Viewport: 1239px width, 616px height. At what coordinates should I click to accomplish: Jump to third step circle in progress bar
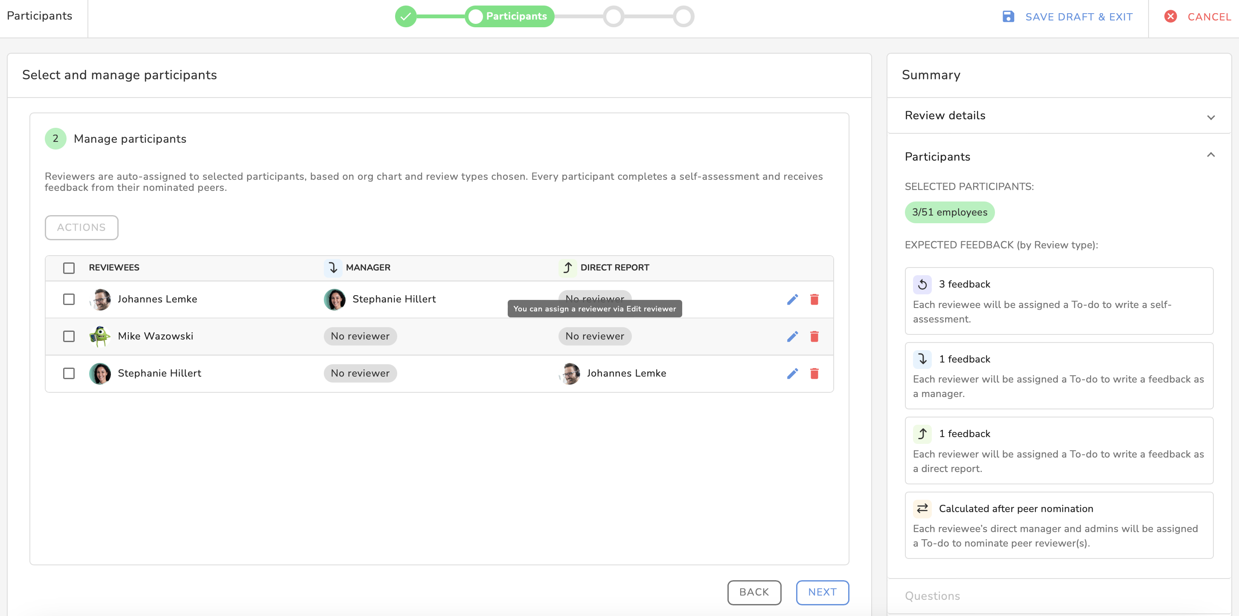click(x=613, y=17)
